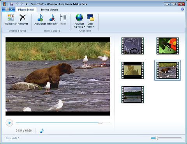Play the video with the play button

tap(9, 123)
